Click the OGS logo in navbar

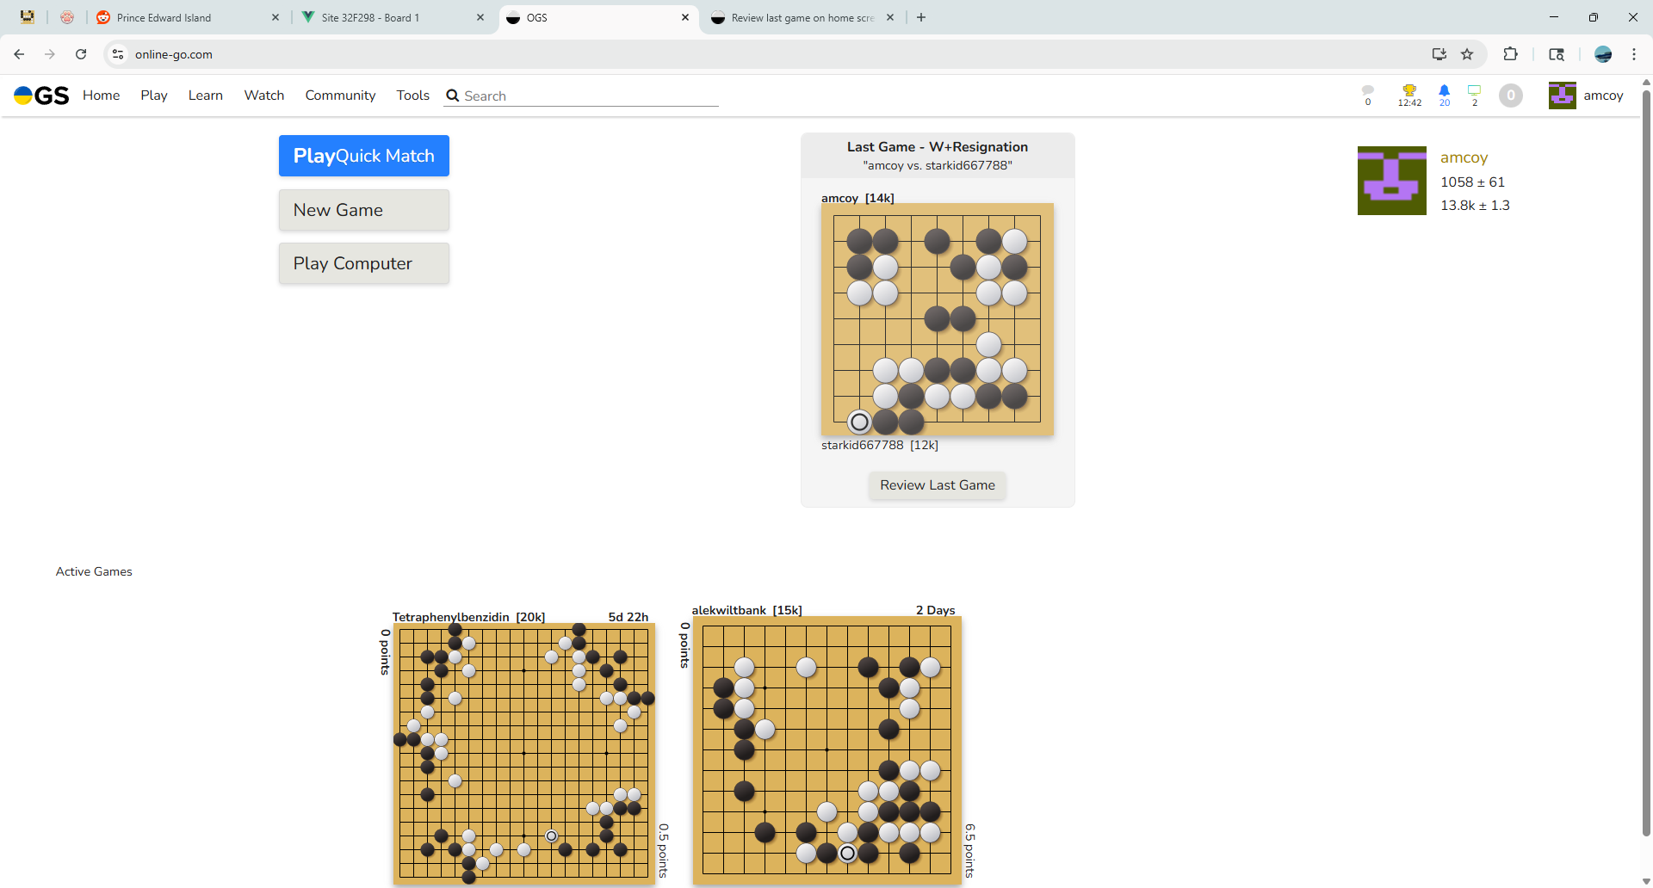tap(41, 96)
